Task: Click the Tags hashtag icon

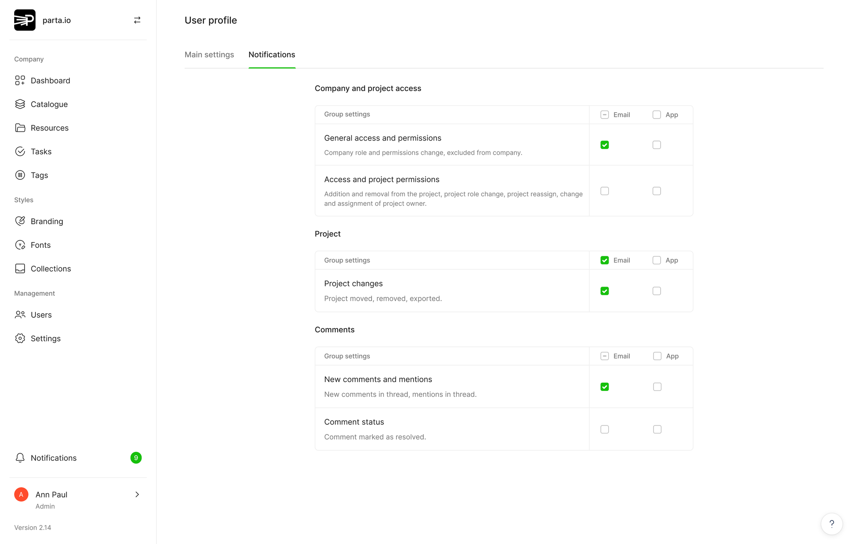Action: [20, 175]
